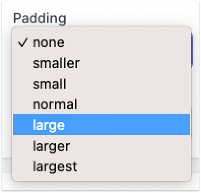Select the highlighted "large" option
The height and width of the screenshot is (193, 201).
tap(101, 125)
